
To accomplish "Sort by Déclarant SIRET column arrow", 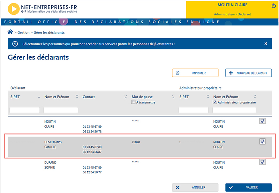I will point(39,97).
